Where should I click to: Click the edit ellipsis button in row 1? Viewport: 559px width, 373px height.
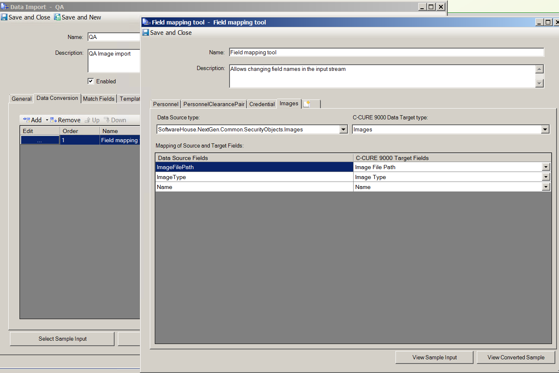tap(40, 140)
